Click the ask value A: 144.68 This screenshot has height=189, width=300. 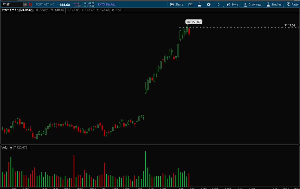pos(89,6)
